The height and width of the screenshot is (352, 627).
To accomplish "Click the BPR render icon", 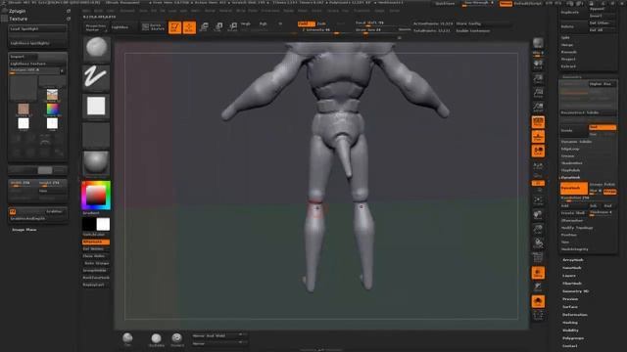I will pyautogui.click(x=538, y=43).
